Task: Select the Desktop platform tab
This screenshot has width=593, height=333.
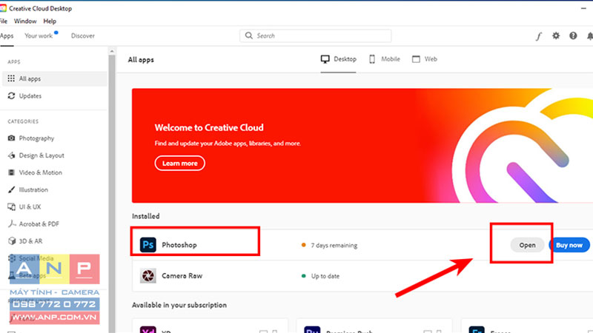Action: [339, 59]
